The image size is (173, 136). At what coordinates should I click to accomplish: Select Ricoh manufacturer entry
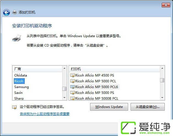click(x=19, y=81)
